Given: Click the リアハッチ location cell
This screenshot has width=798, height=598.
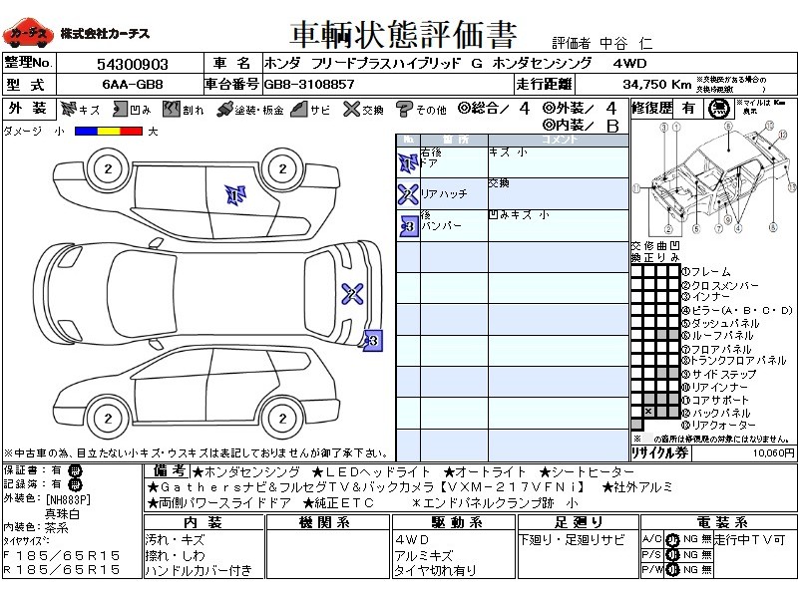Looking at the screenshot, I should [454, 193].
